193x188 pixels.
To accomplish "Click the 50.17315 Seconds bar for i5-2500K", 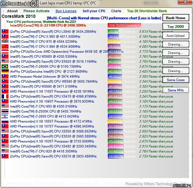I will tap(115, 111).
